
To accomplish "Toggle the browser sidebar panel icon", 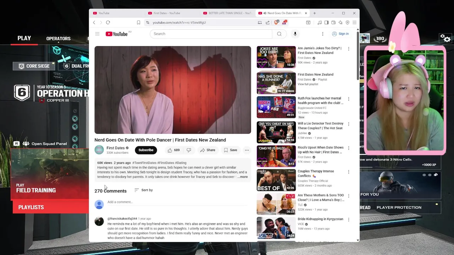I will tap(326, 22).
